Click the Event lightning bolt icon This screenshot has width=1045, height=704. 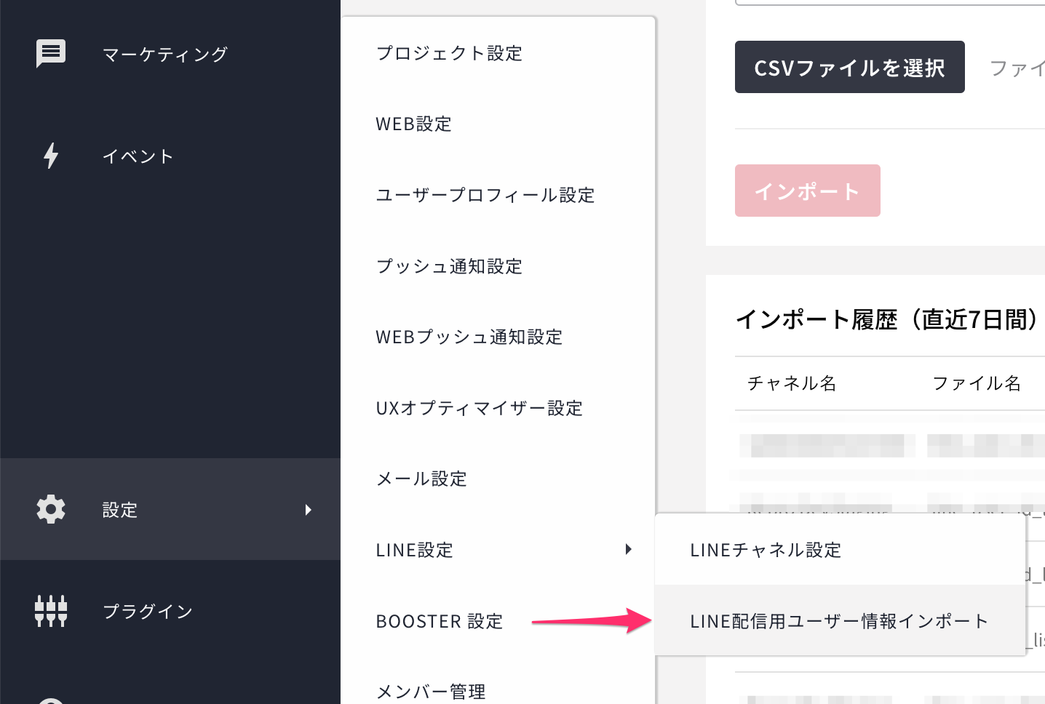pos(51,156)
